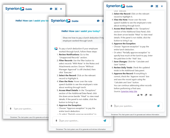
Task: Click the 'Guide' label in the left window header
Action: pos(29,9)
